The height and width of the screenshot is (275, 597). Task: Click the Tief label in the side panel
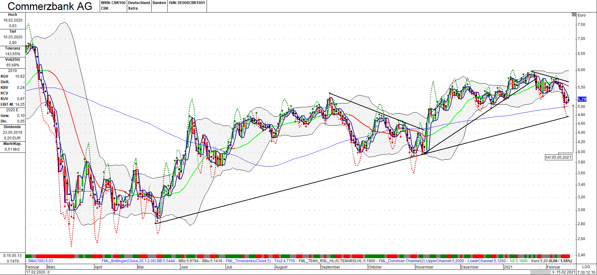(x=12, y=31)
